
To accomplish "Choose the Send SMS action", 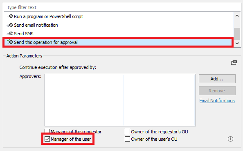I will [x=24, y=34].
